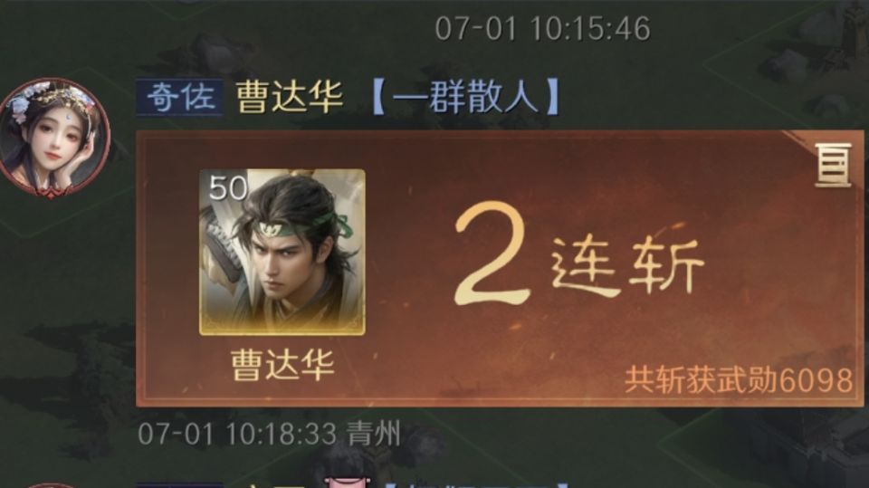Tap the partially visible avatar at bottom-left
The width and height of the screenshot is (869, 488).
pos(50,485)
